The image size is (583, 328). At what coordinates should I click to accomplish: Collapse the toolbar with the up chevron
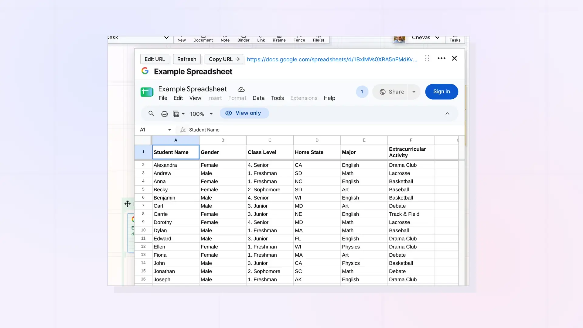[447, 114]
